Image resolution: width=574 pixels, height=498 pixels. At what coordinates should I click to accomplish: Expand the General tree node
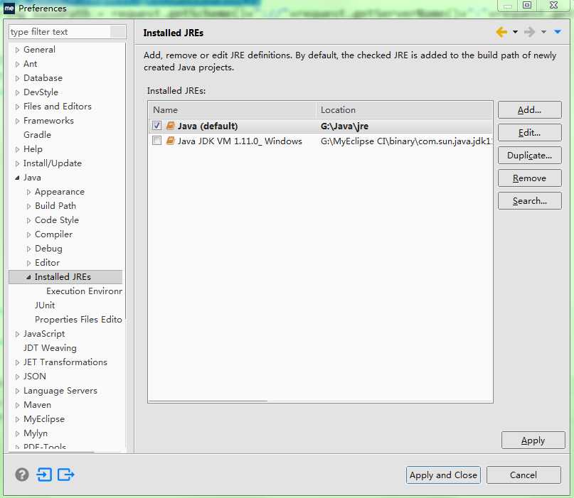[x=17, y=50]
